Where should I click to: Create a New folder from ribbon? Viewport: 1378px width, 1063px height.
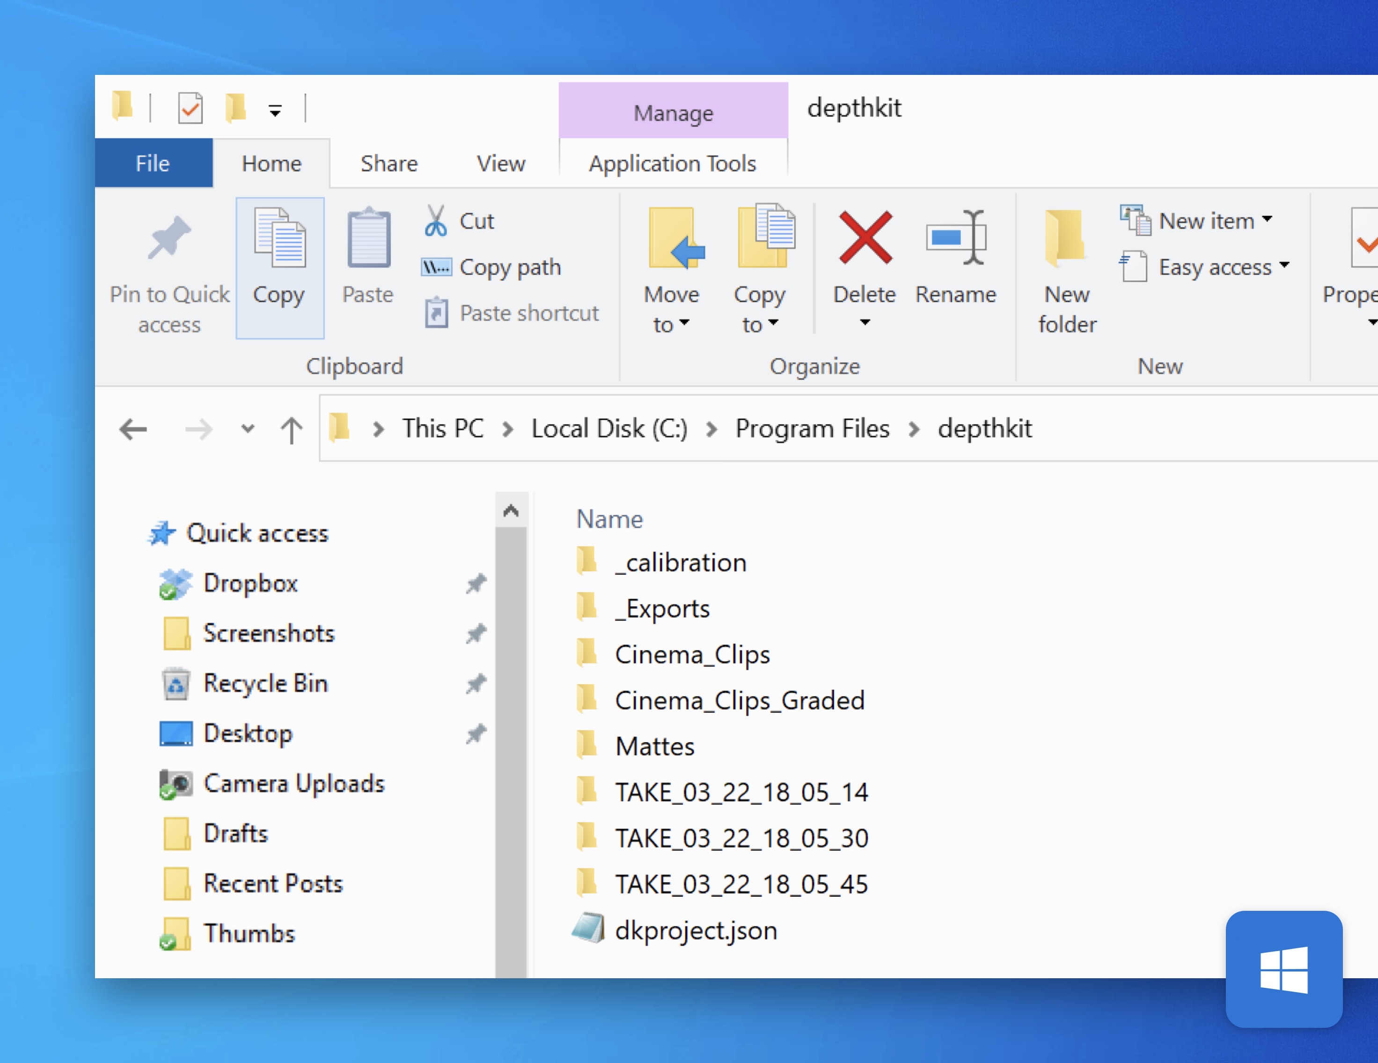pyautogui.click(x=1066, y=272)
